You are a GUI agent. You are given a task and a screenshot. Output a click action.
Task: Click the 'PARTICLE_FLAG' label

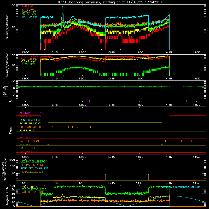tap(29, 141)
